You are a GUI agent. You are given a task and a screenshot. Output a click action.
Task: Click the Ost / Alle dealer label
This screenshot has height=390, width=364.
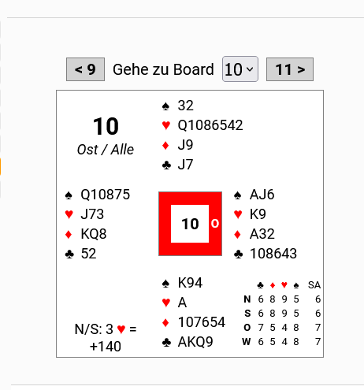(106, 150)
